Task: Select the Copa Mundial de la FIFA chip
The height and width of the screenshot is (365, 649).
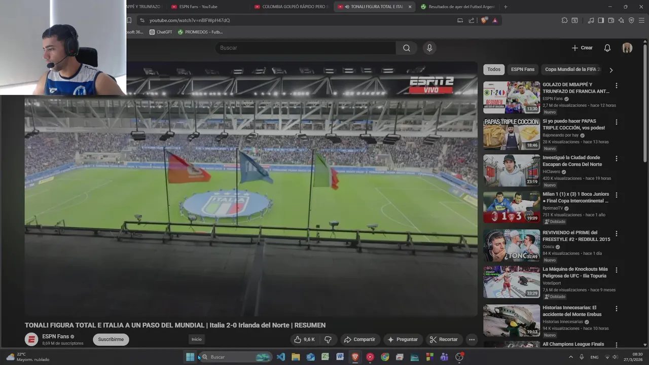Action: pyautogui.click(x=572, y=69)
